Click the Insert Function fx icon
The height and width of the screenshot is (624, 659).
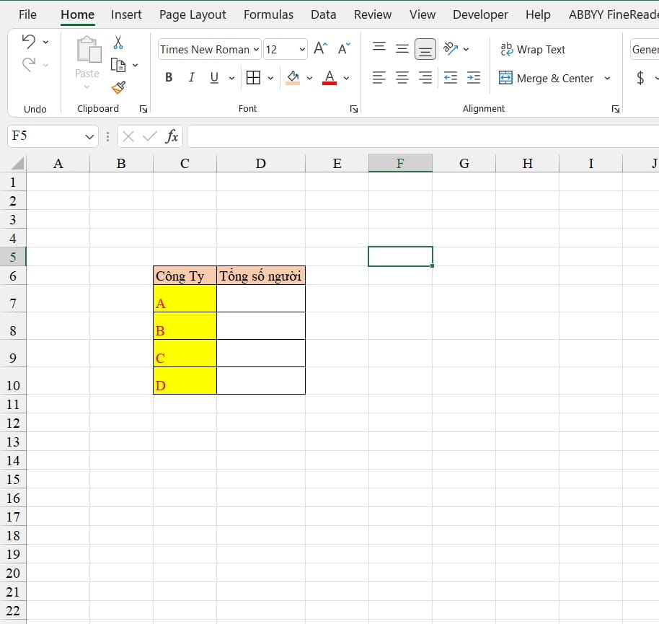coord(172,136)
